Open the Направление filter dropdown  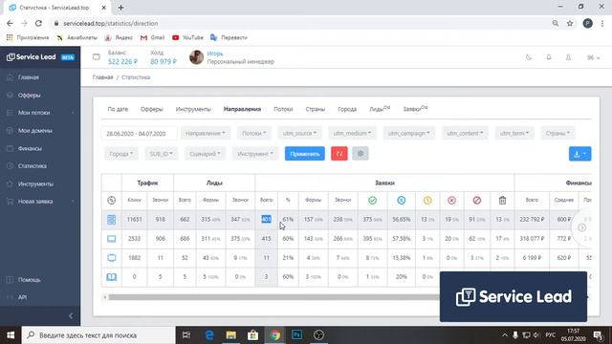[206, 134]
